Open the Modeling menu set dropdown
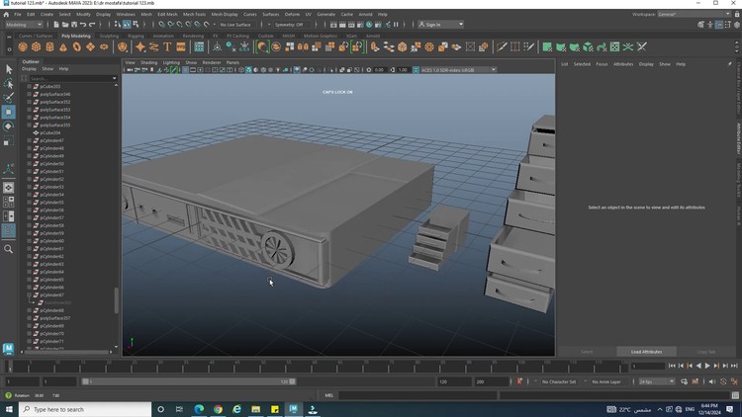The height and width of the screenshot is (417, 742). (24, 25)
